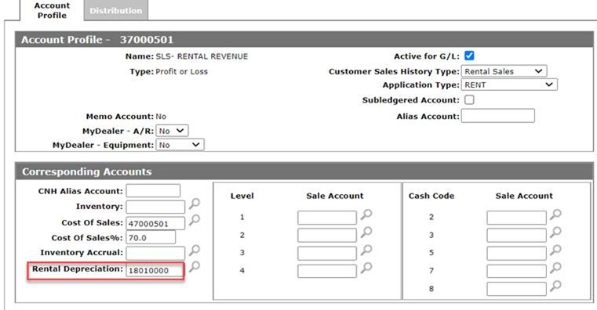Screen dimensions: 597x310
Task: Open lookup for Inventory Accrual account
Action: [x=195, y=251]
